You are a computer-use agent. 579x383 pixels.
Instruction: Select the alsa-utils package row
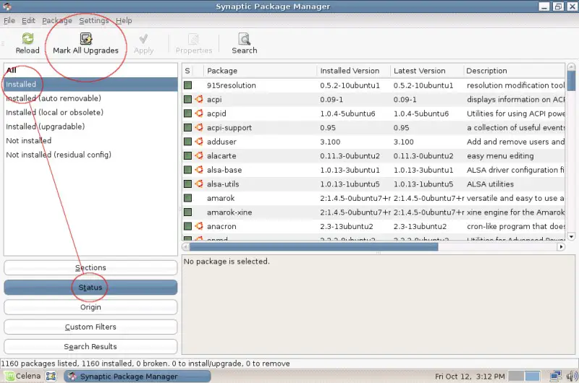(373, 184)
